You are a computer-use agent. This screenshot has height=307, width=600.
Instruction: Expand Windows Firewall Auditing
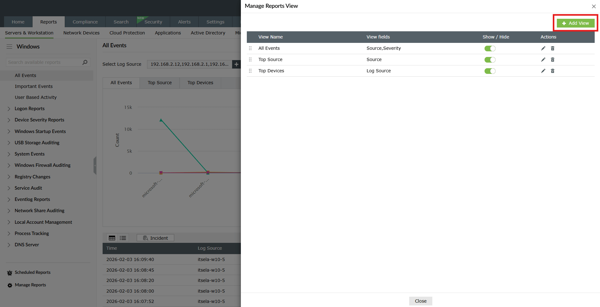coord(9,165)
